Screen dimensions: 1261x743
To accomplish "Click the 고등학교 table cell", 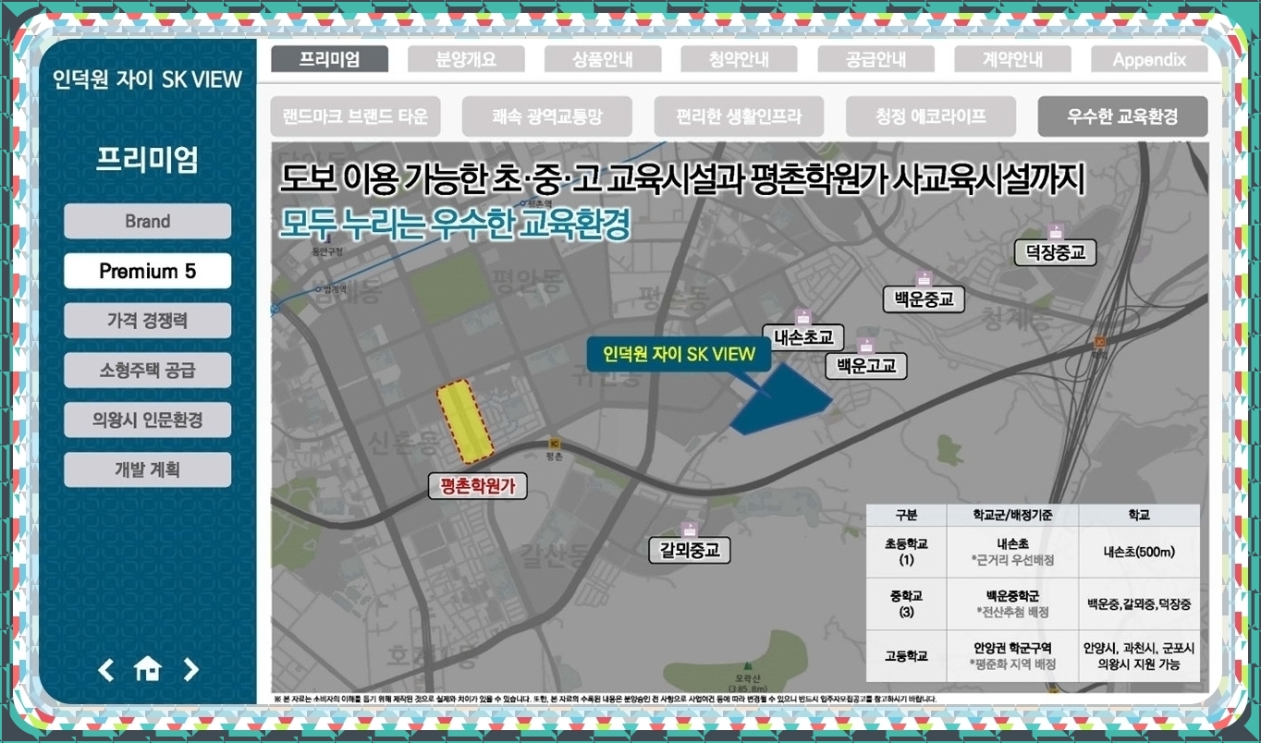I will (x=907, y=656).
